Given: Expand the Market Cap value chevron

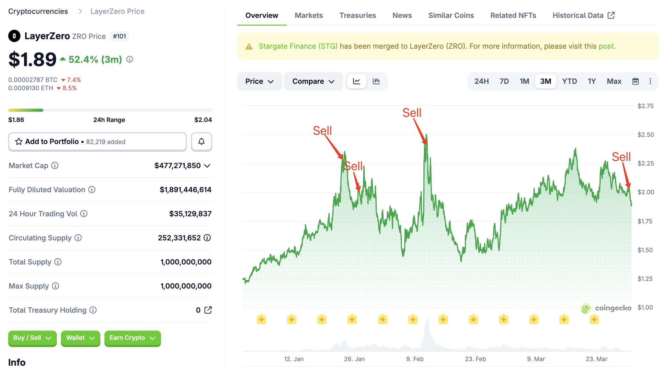Looking at the screenshot, I should click(207, 166).
